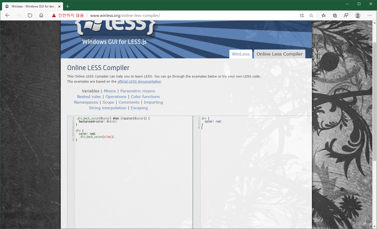Click the Online LESS Compiler heading
The width and height of the screenshot is (377, 229).
click(x=98, y=68)
